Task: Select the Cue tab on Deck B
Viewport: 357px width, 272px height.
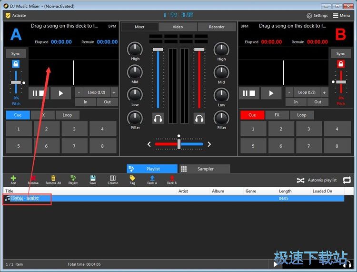Action: (x=252, y=115)
